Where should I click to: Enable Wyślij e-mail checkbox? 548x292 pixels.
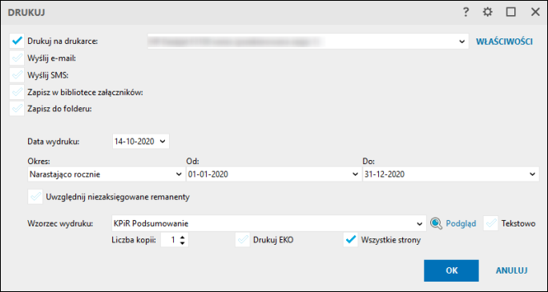[x=17, y=58]
